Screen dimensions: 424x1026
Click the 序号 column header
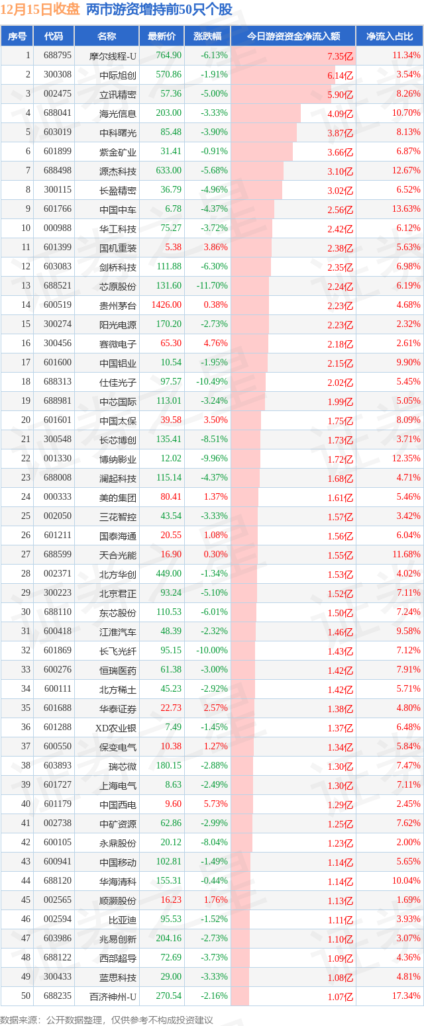coord(17,36)
